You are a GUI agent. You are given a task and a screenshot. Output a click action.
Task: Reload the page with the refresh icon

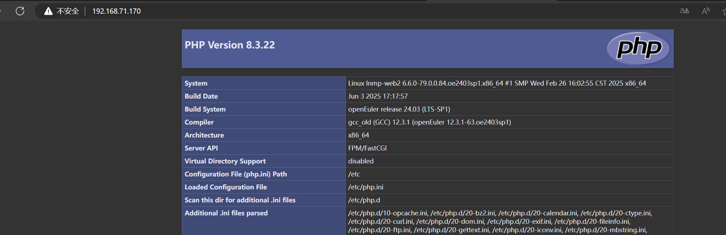20,11
